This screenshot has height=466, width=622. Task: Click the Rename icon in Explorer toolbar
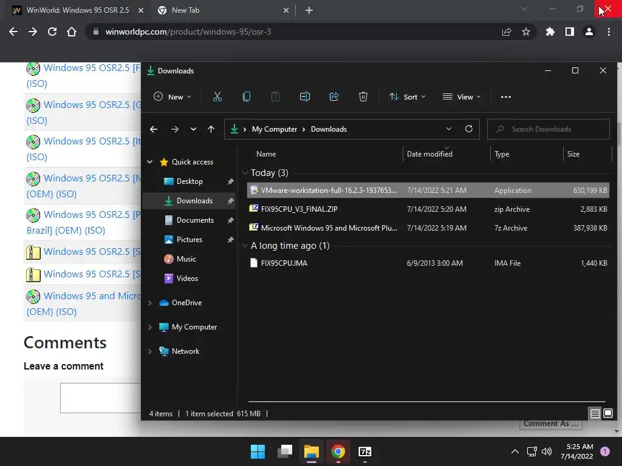pos(305,96)
